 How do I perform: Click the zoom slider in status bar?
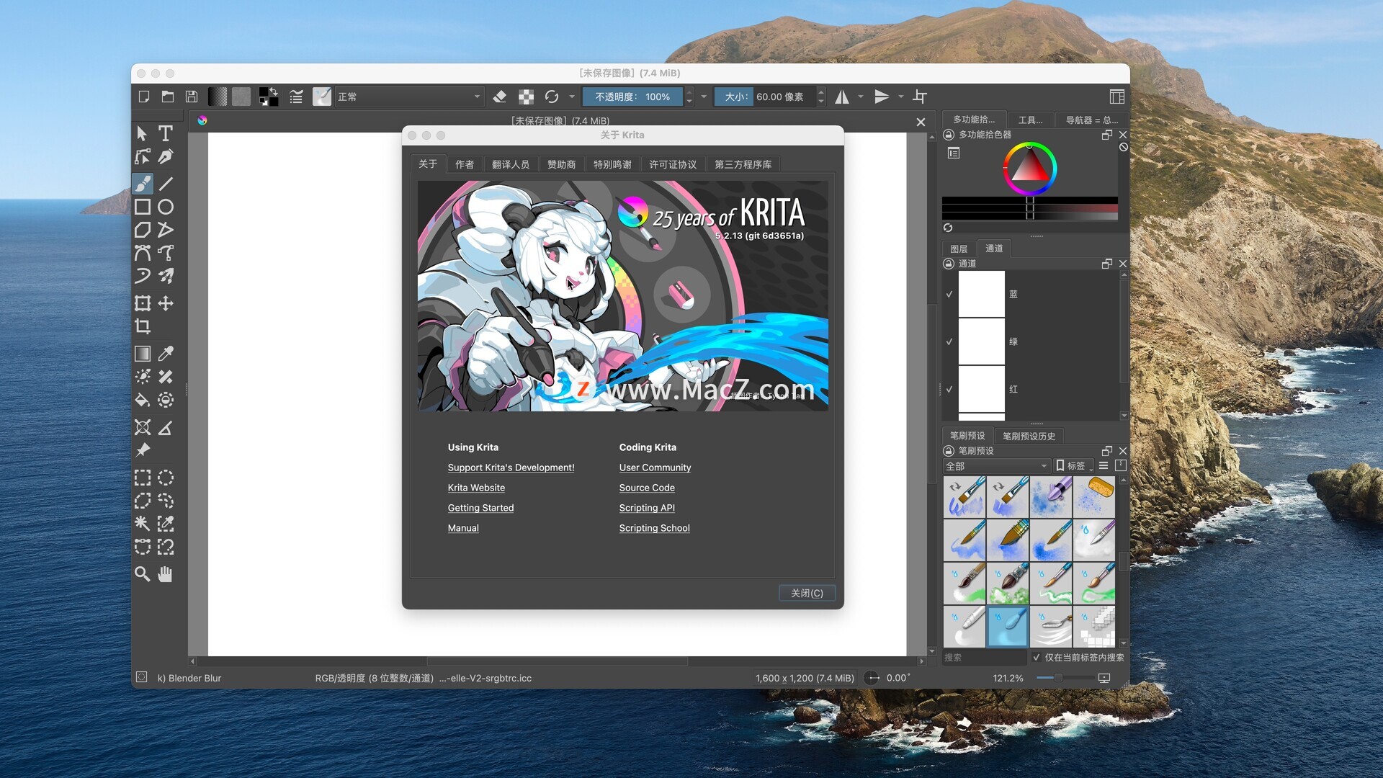[x=1057, y=678]
